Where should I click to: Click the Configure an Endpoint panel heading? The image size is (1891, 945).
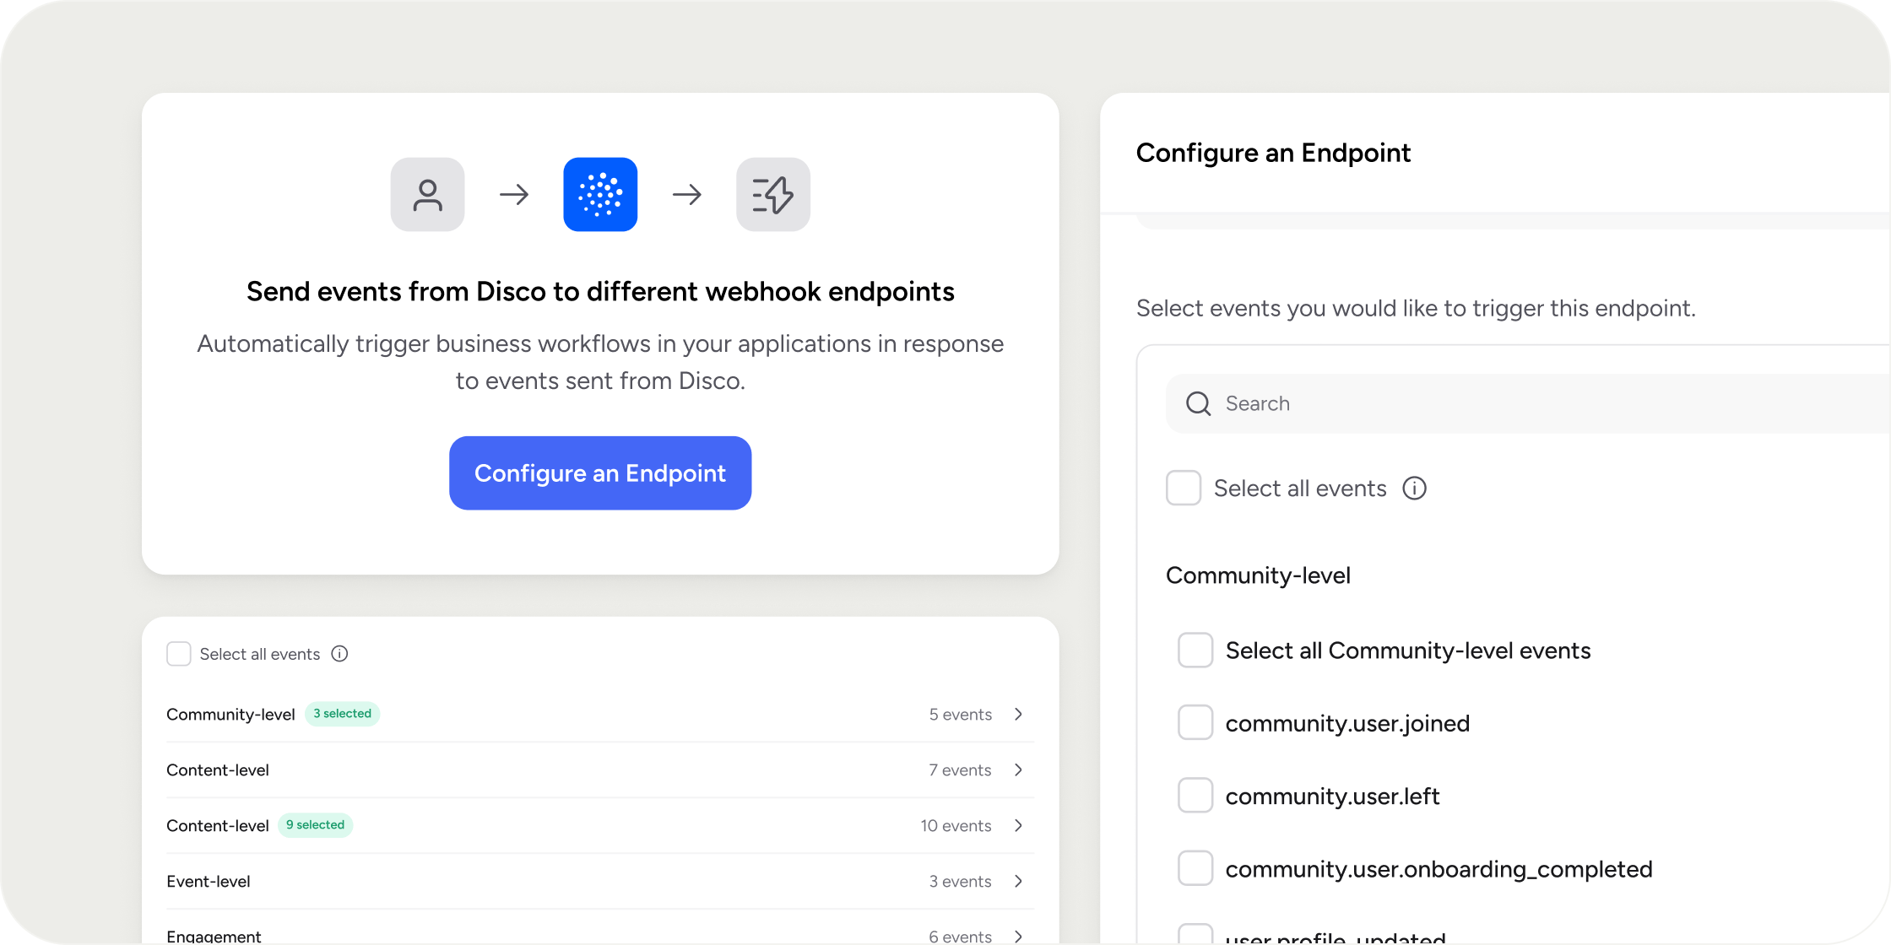1273,153
